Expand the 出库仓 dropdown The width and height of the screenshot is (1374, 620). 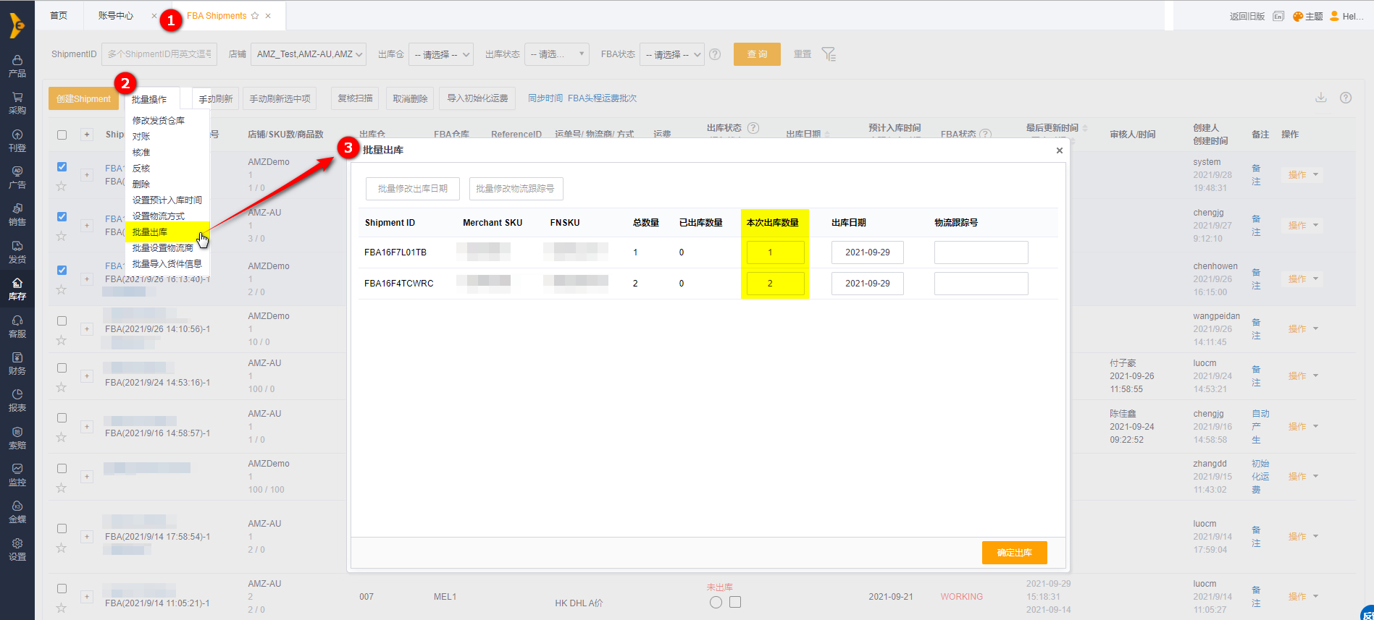(441, 54)
